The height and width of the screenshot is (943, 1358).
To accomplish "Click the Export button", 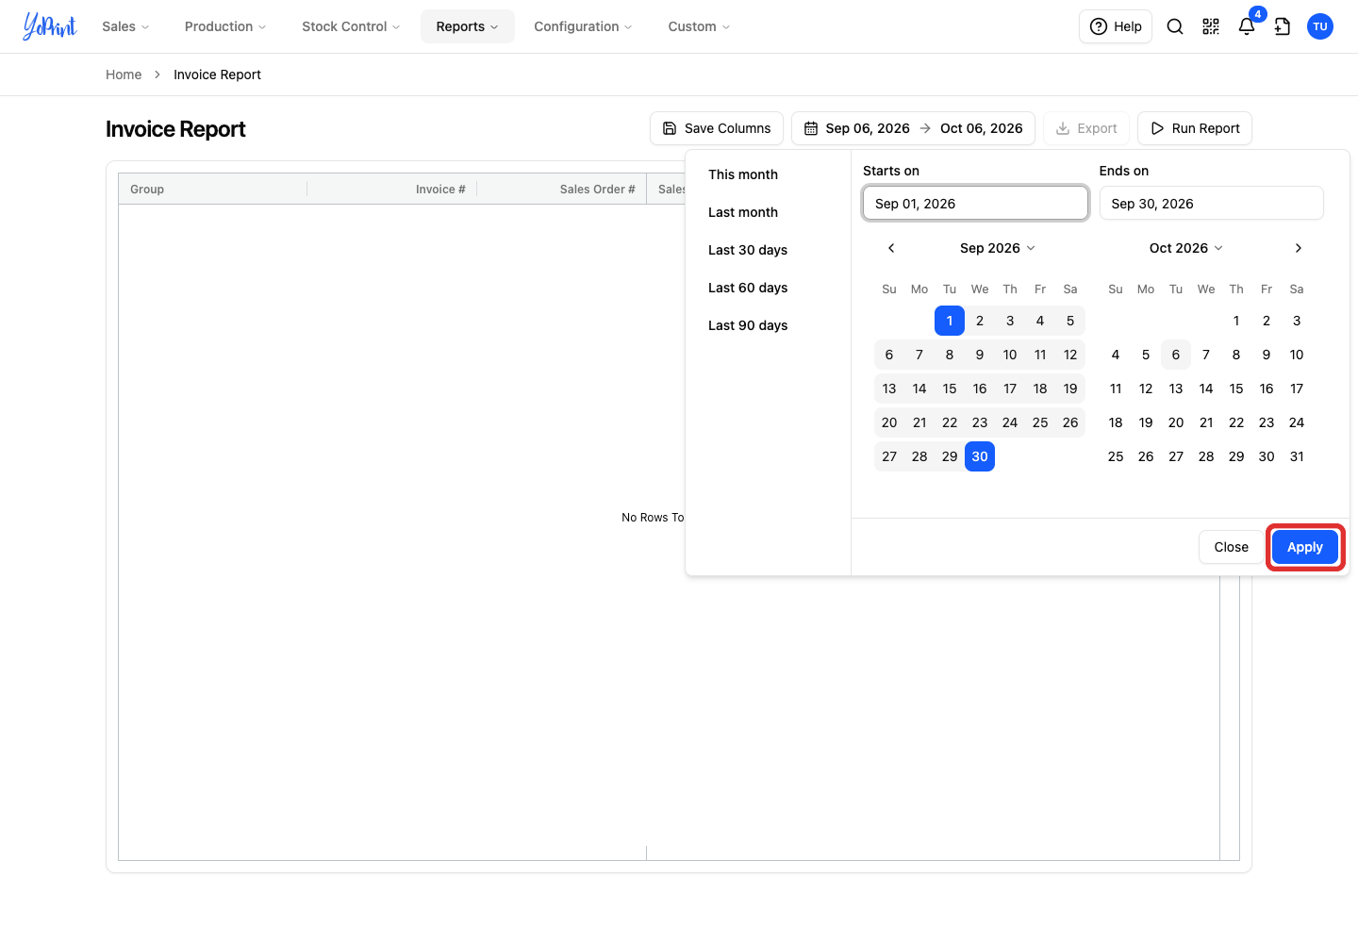I will (x=1086, y=128).
